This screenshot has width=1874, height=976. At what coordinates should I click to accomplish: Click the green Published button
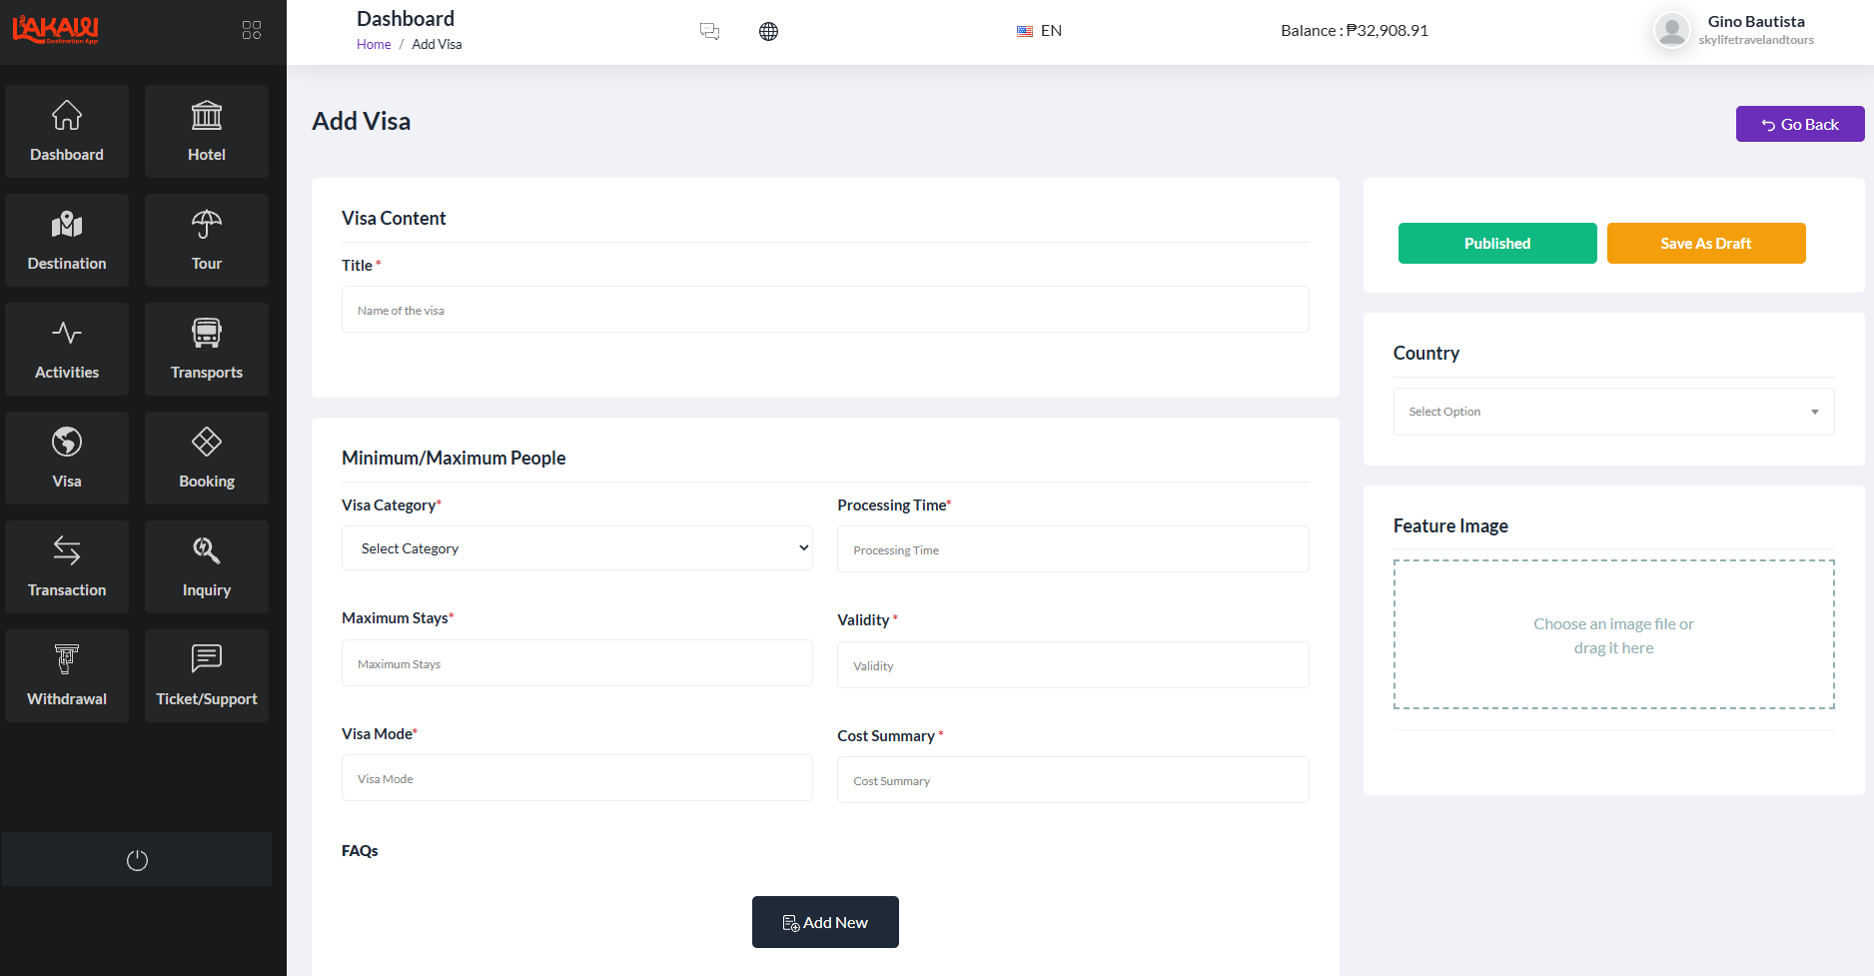tap(1497, 244)
